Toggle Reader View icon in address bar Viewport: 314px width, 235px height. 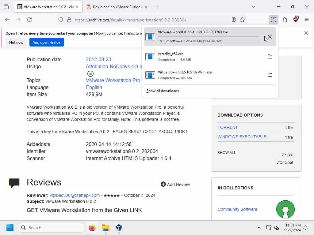(233, 20)
